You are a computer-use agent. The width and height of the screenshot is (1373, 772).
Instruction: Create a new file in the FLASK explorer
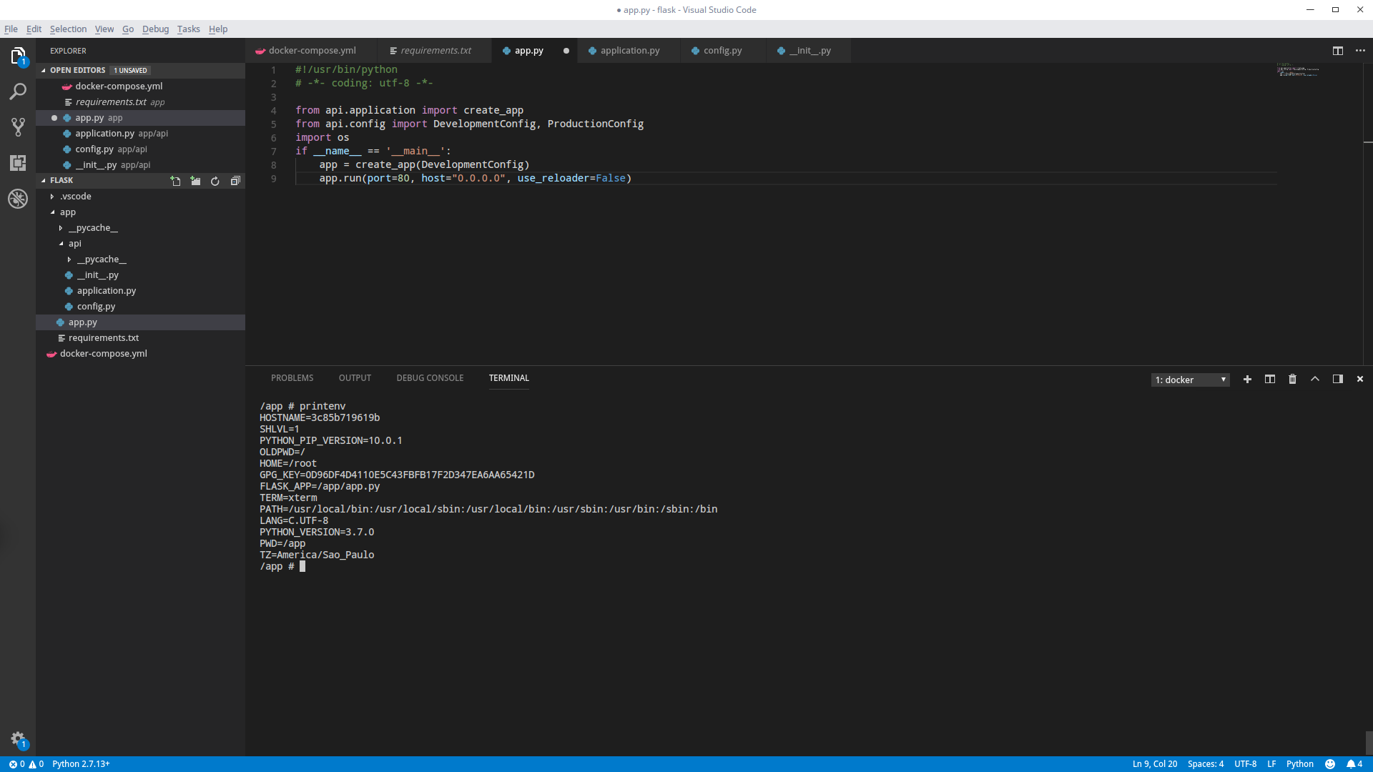175,180
